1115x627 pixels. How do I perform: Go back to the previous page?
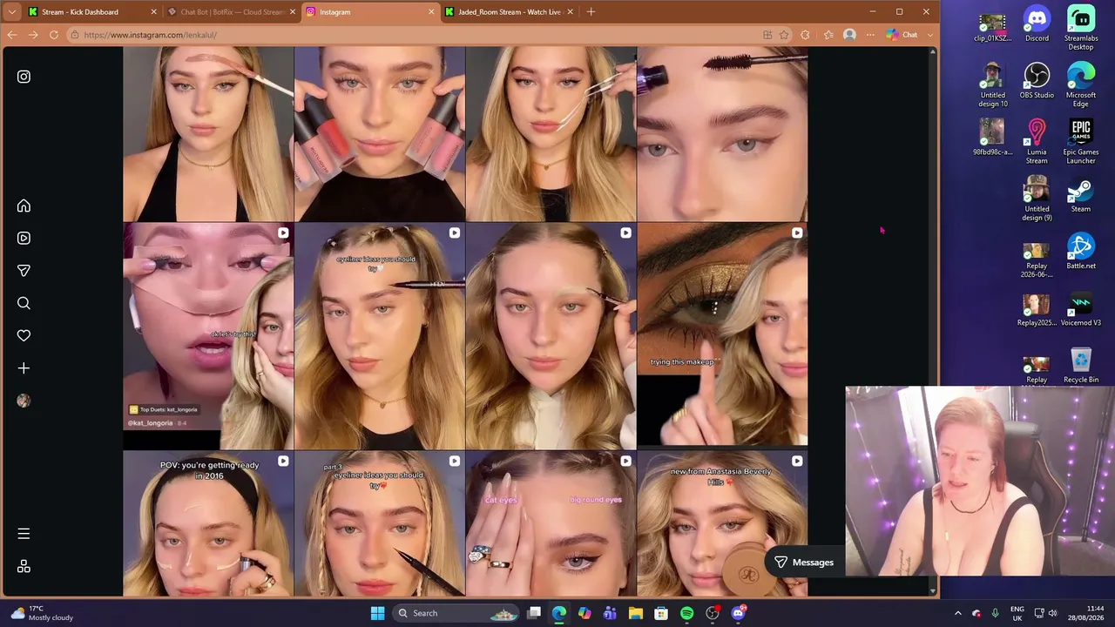(12, 35)
